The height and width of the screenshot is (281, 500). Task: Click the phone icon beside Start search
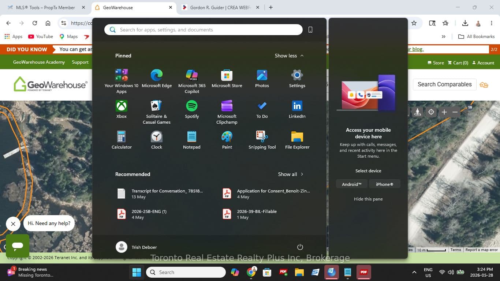coord(310,30)
